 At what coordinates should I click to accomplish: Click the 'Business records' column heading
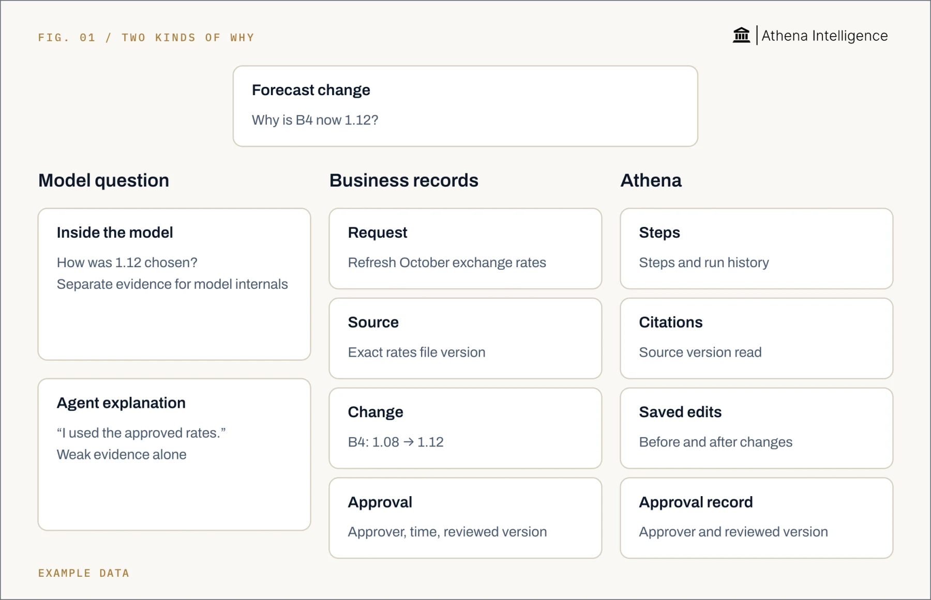[404, 180]
